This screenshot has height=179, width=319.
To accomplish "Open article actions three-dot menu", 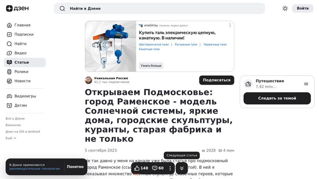I will (170, 168).
